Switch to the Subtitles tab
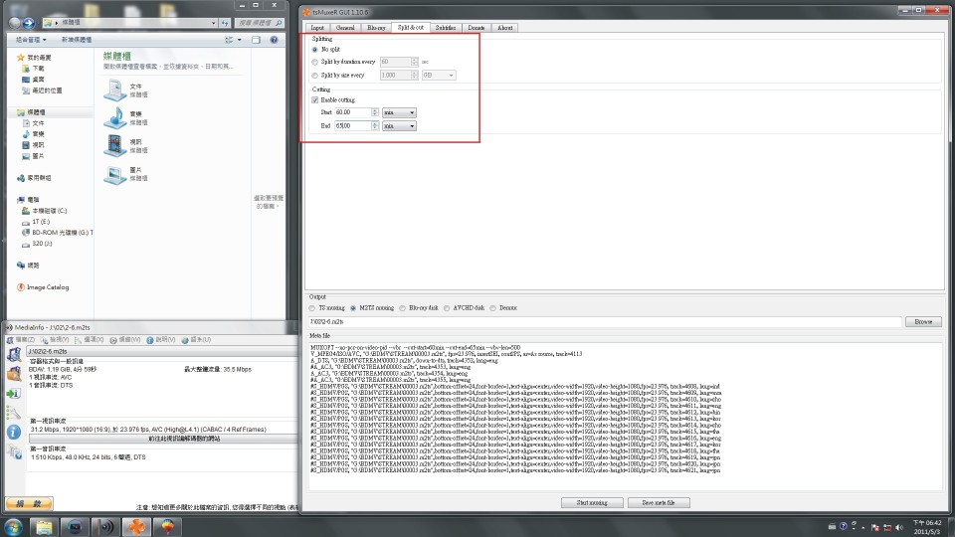 [x=446, y=28]
